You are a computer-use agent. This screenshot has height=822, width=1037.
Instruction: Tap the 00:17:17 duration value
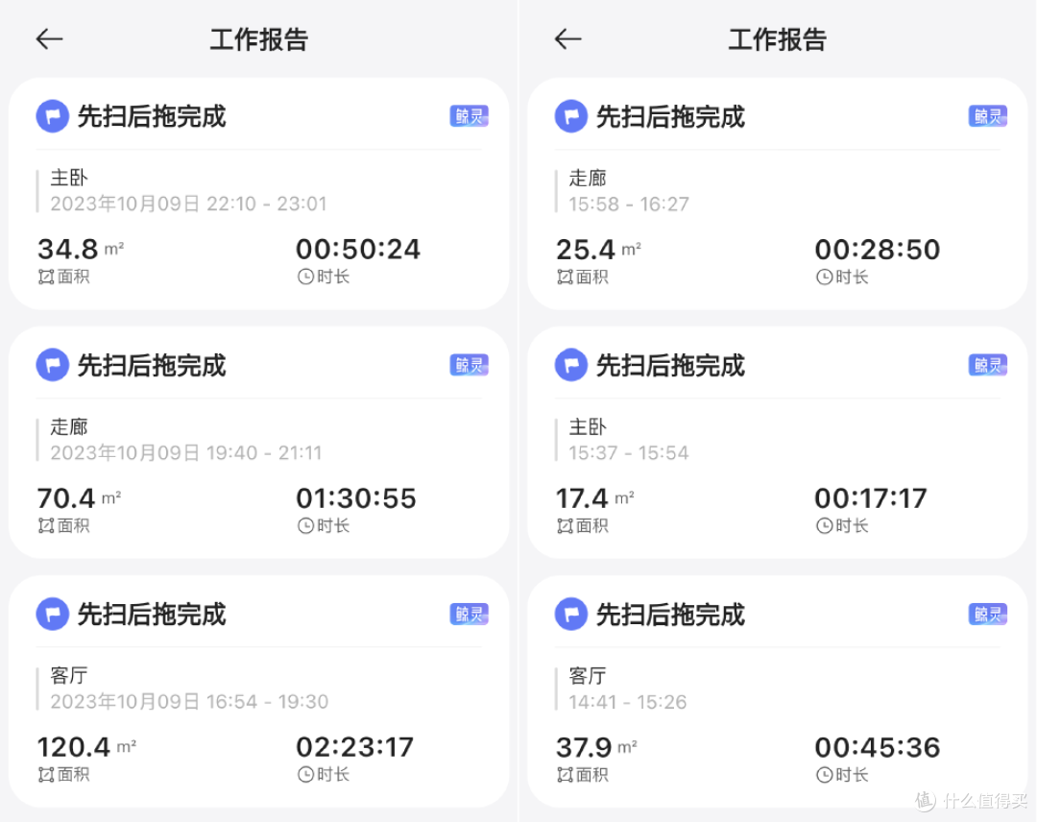click(871, 498)
